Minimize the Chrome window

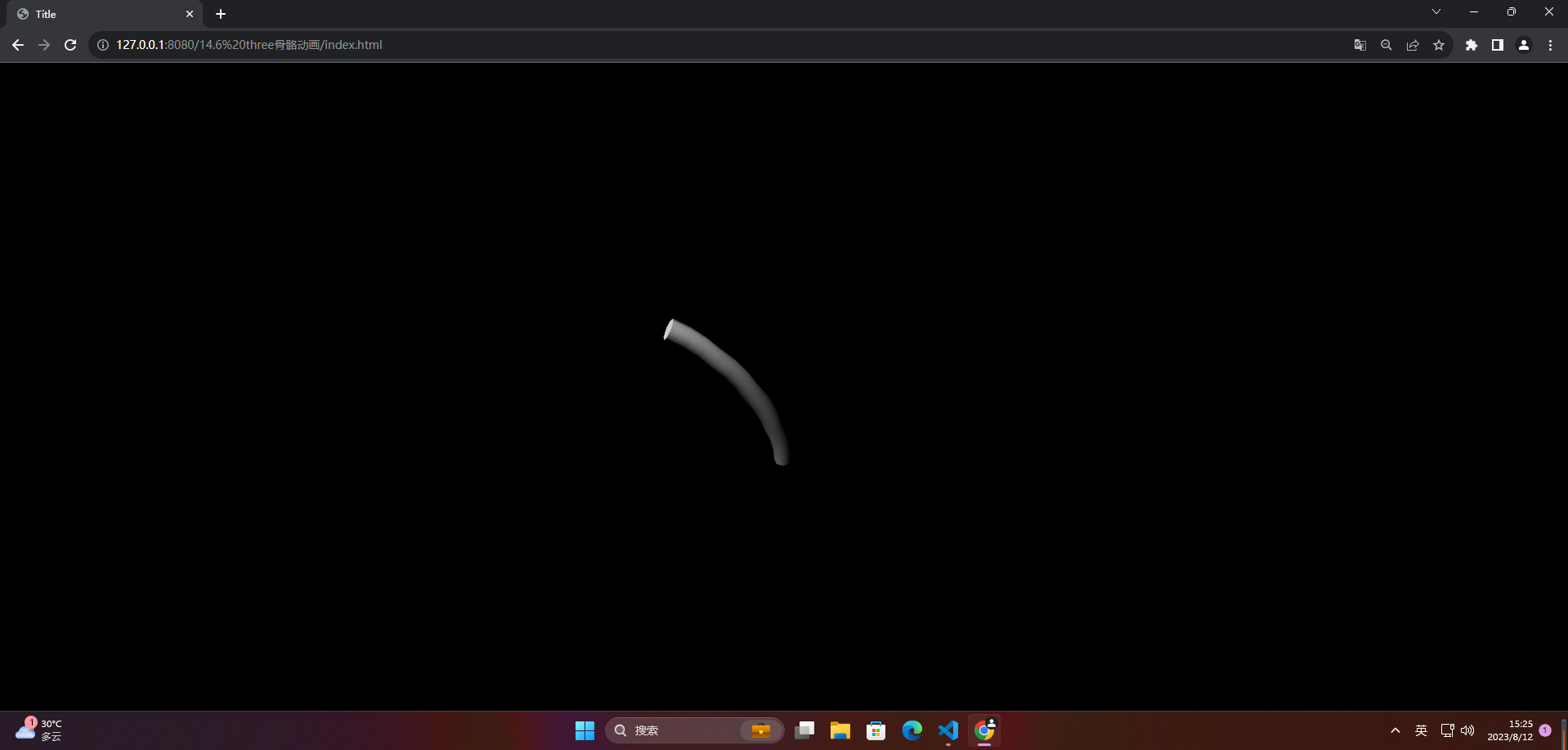[1474, 12]
